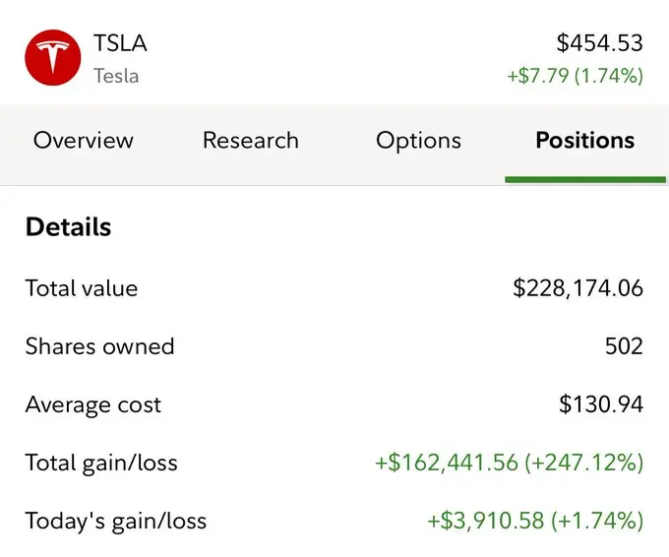
Task: Select the 502 shares figure
Action: coord(624,346)
